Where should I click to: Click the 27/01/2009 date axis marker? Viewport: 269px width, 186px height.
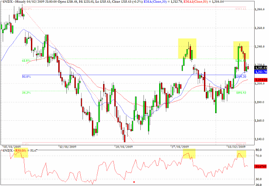click(180, 147)
